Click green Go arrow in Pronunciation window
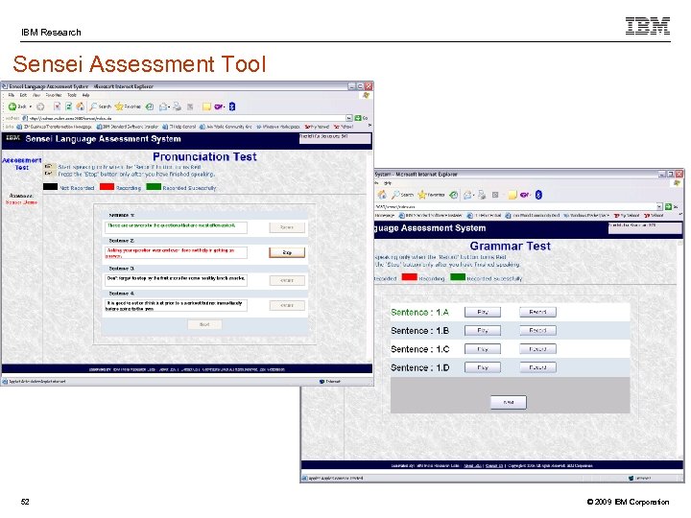 coord(358,118)
